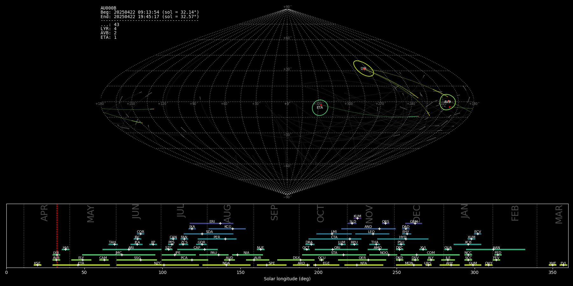Select the SDA shower bar in the timeline
573x286 pixels.
point(208,234)
